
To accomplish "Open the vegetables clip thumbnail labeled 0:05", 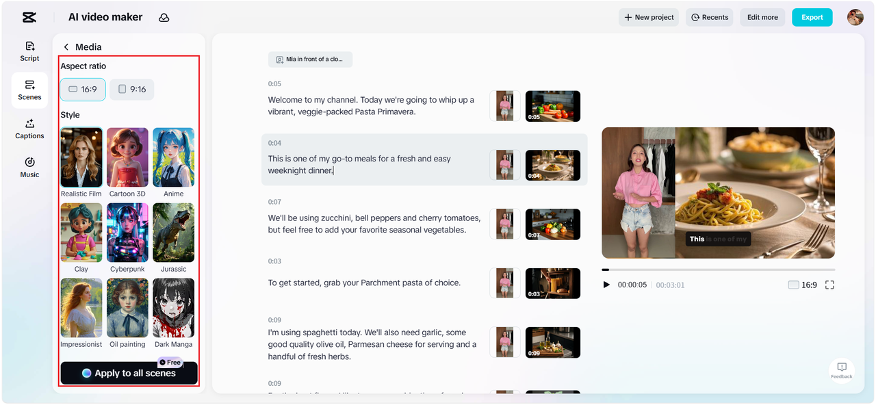I will click(553, 106).
